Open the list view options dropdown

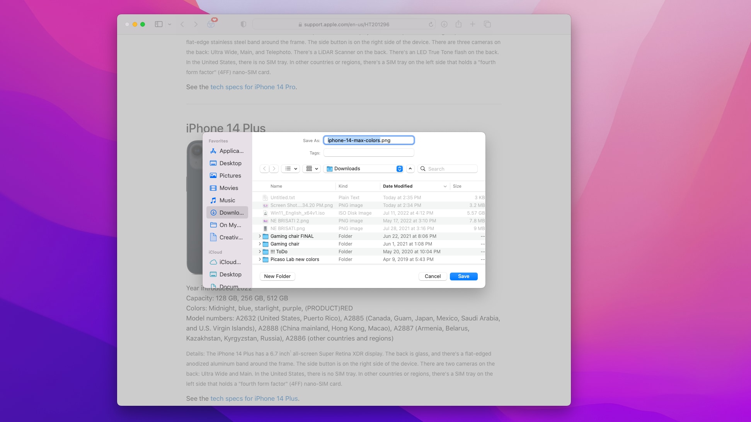click(x=291, y=169)
